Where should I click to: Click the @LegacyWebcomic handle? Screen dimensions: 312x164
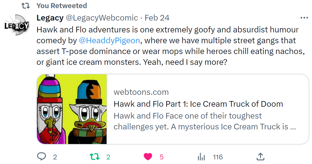coord(102,18)
